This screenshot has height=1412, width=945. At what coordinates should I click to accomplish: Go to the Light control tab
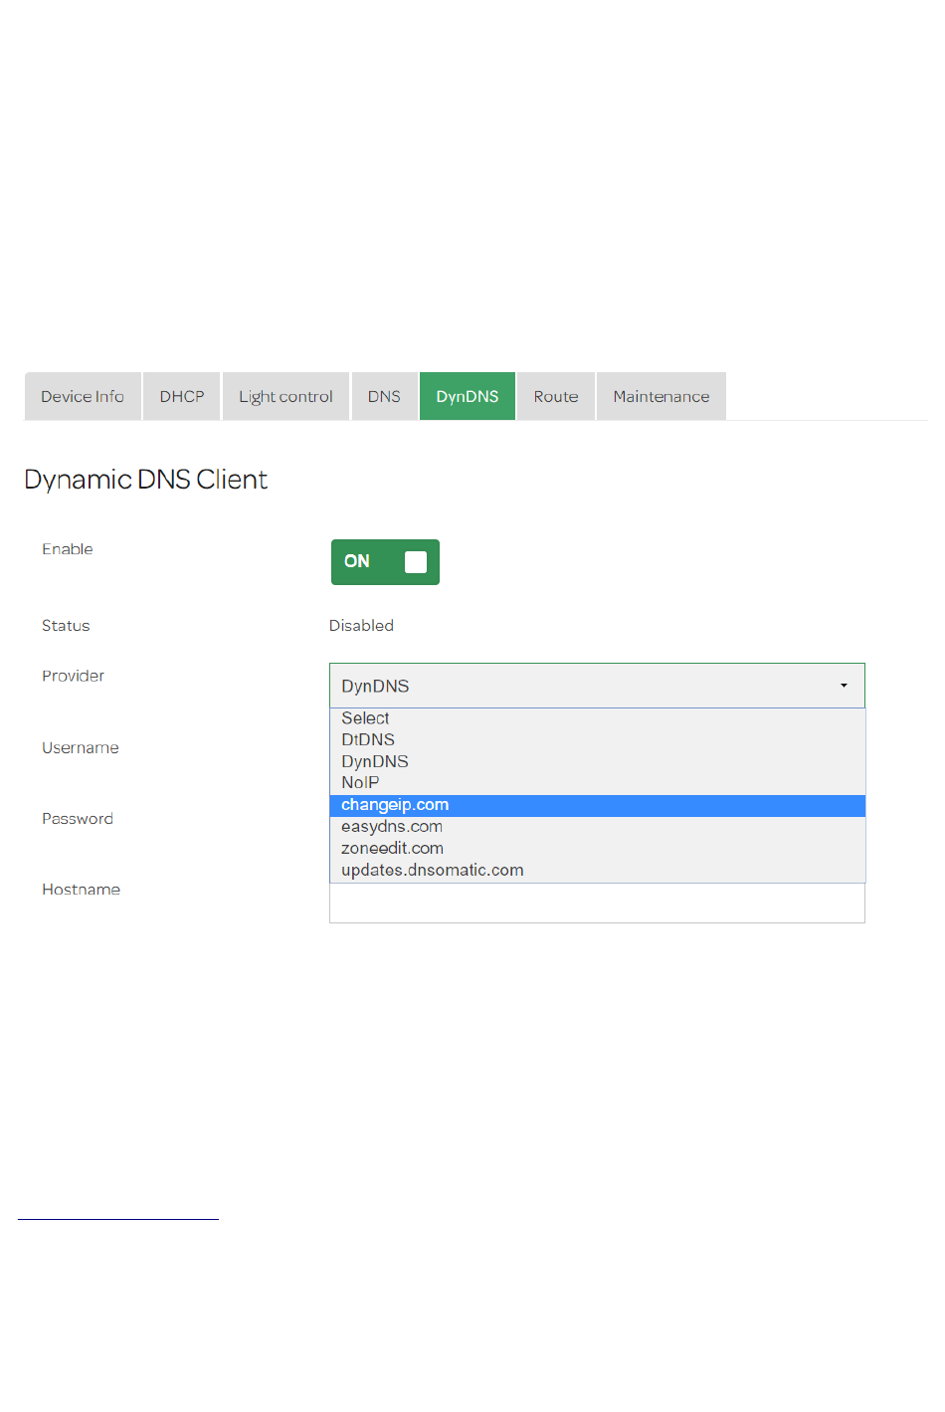tap(285, 396)
